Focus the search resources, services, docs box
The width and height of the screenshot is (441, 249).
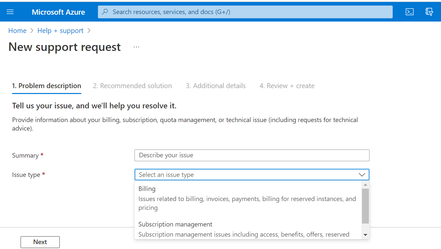[x=245, y=12]
